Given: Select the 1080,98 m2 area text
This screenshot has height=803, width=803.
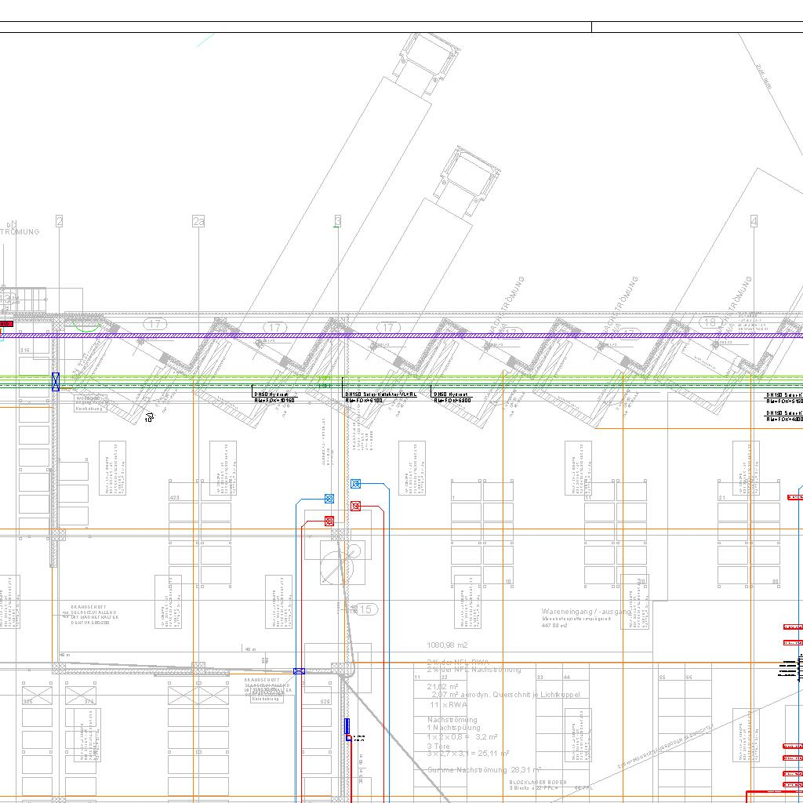Looking at the screenshot, I should (x=447, y=645).
